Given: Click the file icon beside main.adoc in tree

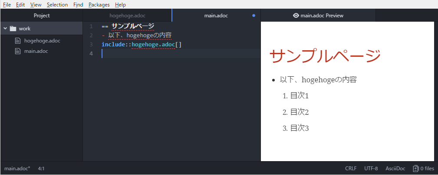Looking at the screenshot, I should pyautogui.click(x=18, y=51).
